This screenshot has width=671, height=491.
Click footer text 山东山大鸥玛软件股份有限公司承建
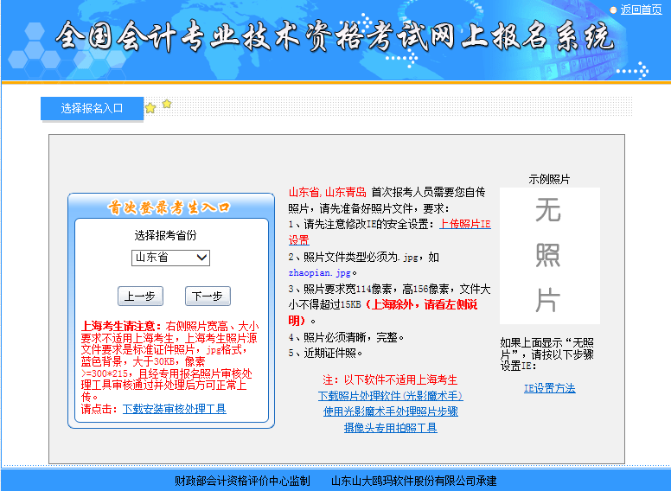pos(414,481)
